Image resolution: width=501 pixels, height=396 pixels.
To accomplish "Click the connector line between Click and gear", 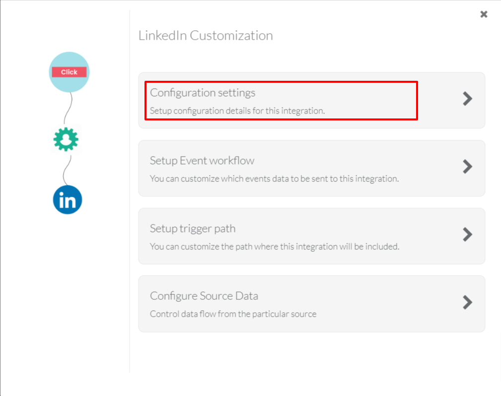I will (70, 108).
